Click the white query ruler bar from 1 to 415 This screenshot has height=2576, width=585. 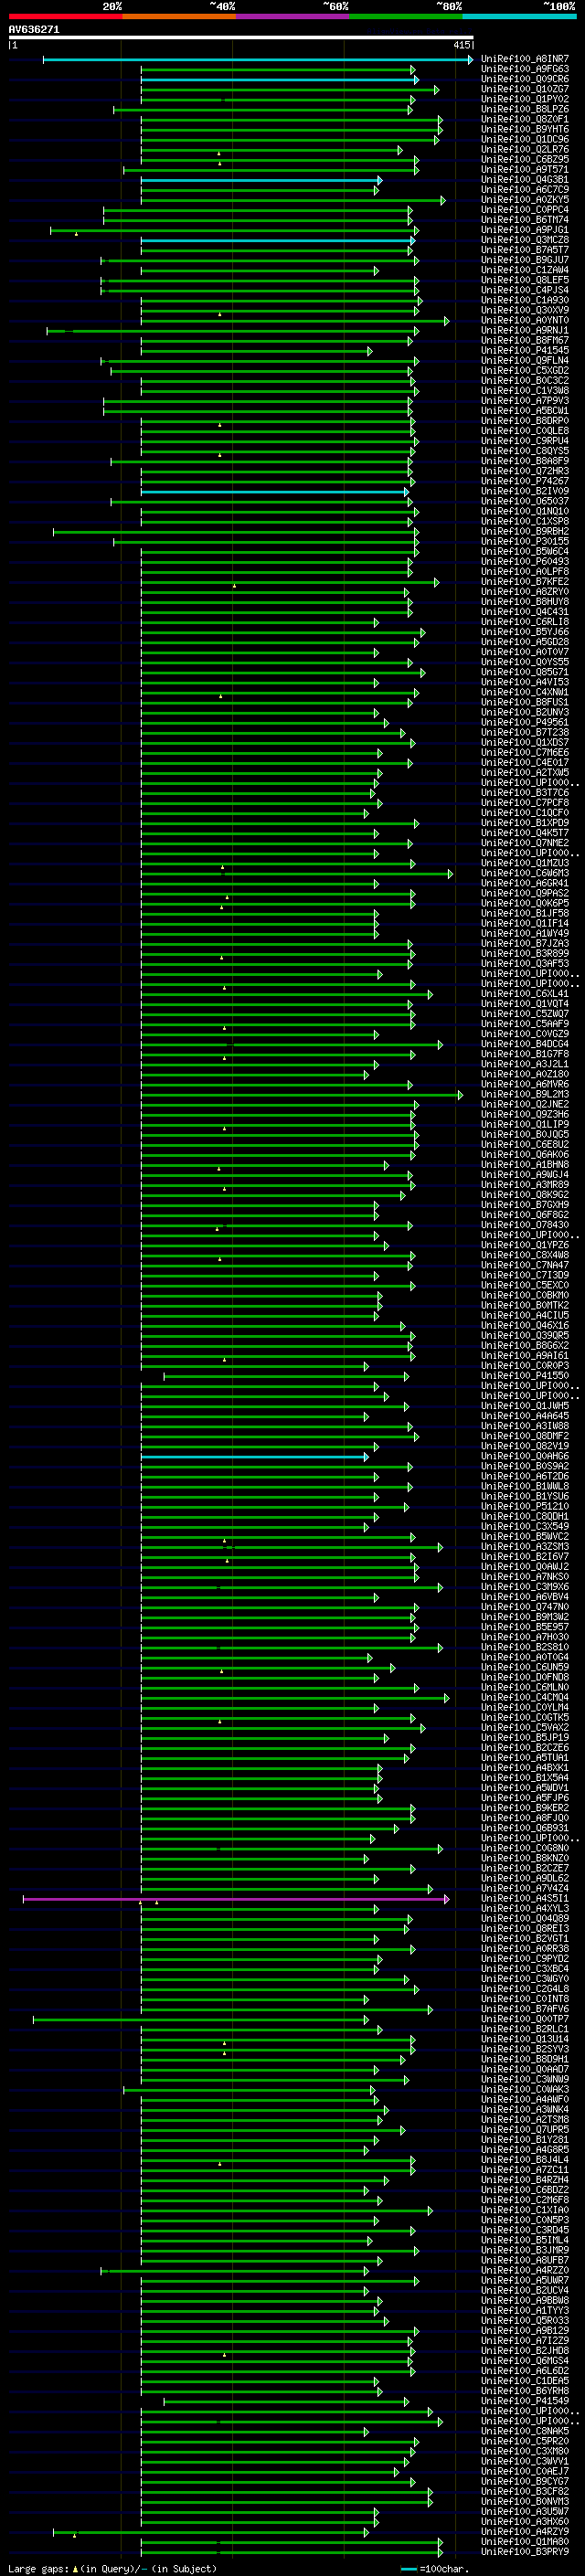click(x=240, y=38)
